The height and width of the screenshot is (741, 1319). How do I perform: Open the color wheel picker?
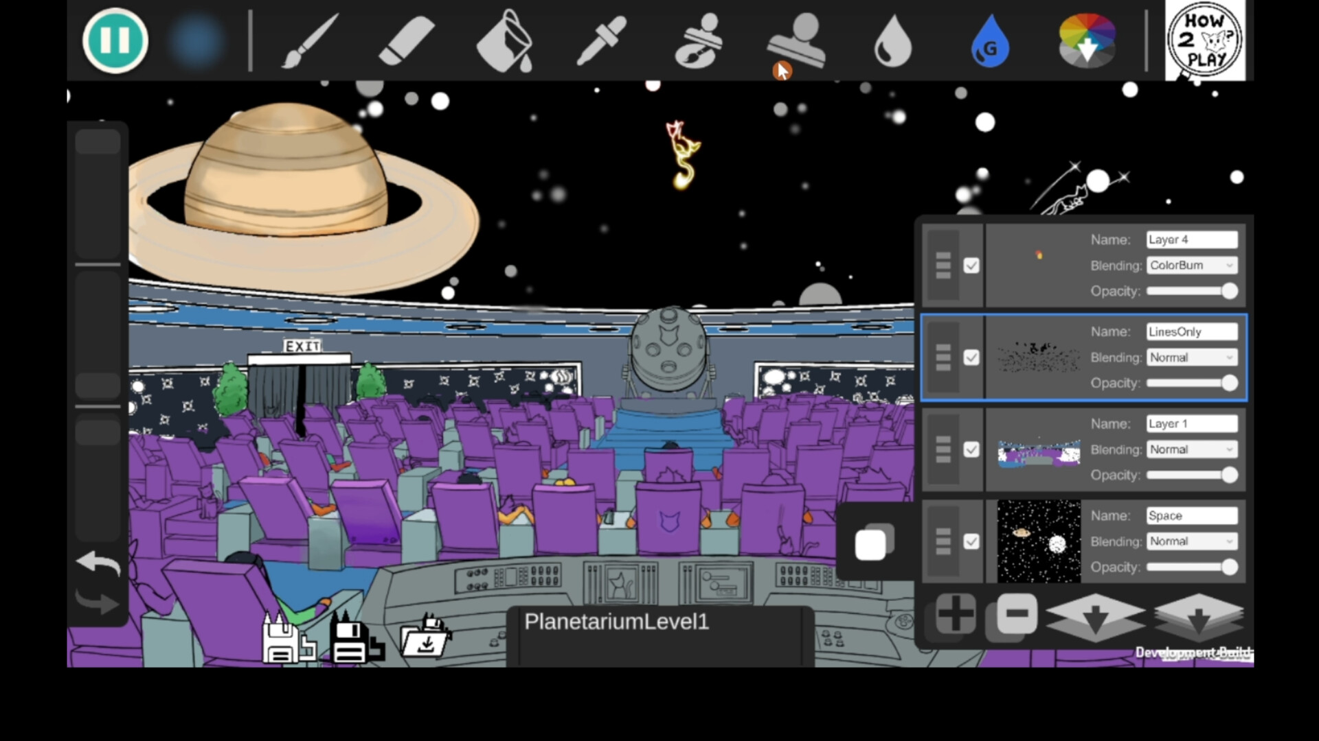coord(1087,41)
